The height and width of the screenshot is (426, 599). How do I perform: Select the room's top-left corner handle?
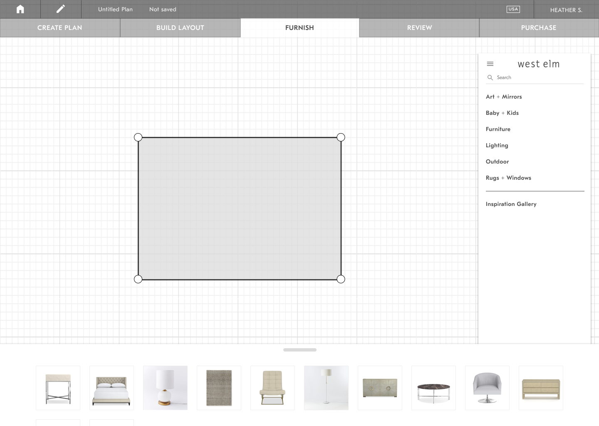click(138, 137)
